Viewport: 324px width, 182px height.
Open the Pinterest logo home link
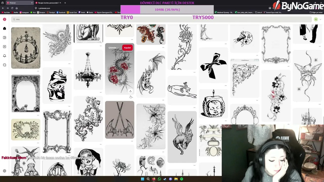(x=5, y=19)
